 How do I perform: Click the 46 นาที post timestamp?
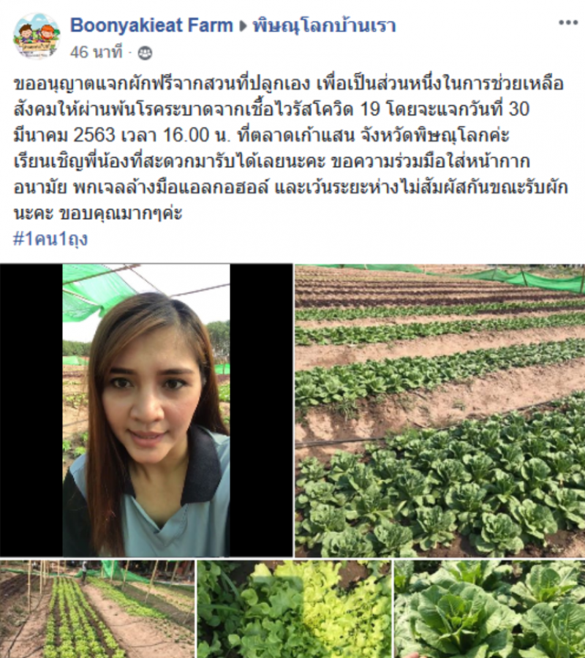coord(96,53)
